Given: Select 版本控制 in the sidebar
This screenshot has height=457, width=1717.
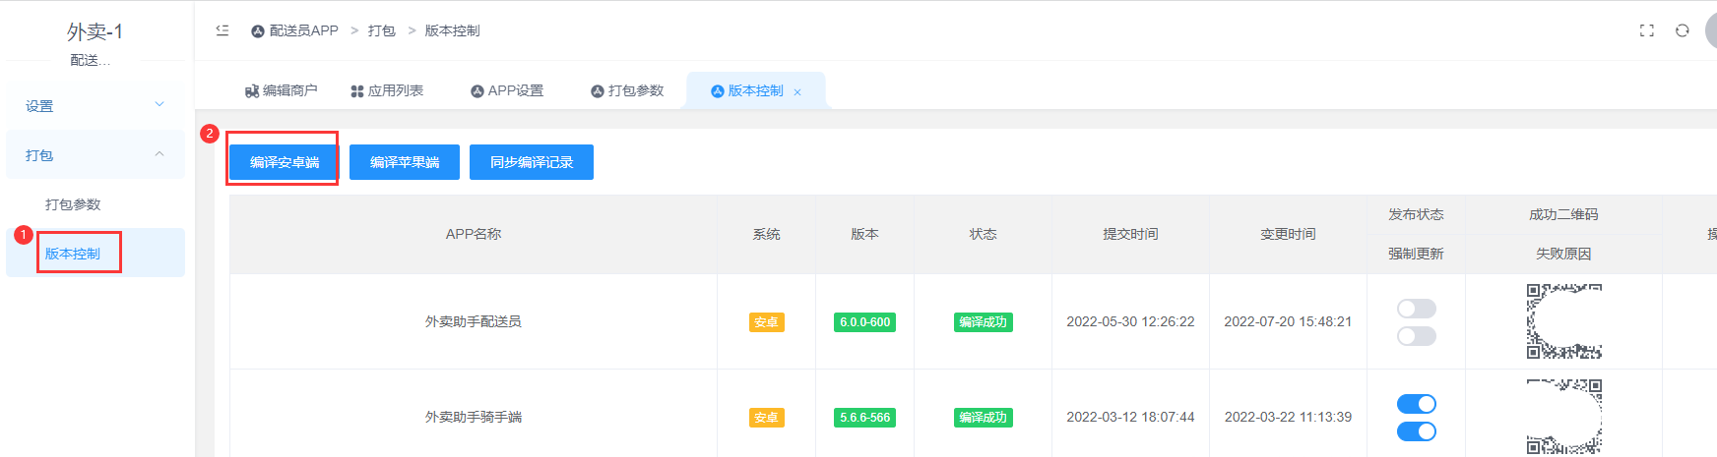Looking at the screenshot, I should (74, 254).
